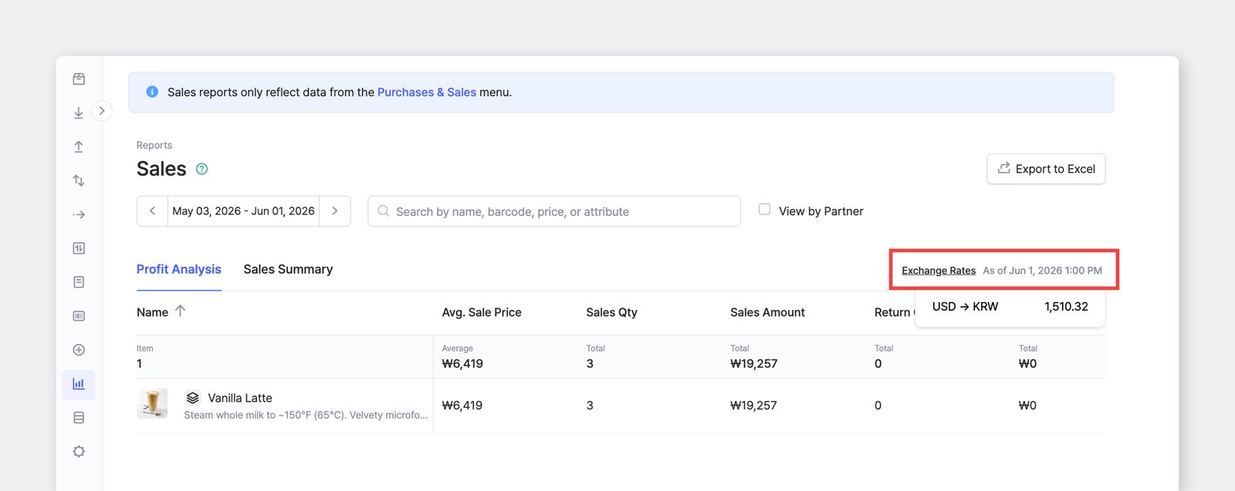Expand the sidebar with chevron button
Viewport: 1235px width, 491px height.
pos(102,111)
